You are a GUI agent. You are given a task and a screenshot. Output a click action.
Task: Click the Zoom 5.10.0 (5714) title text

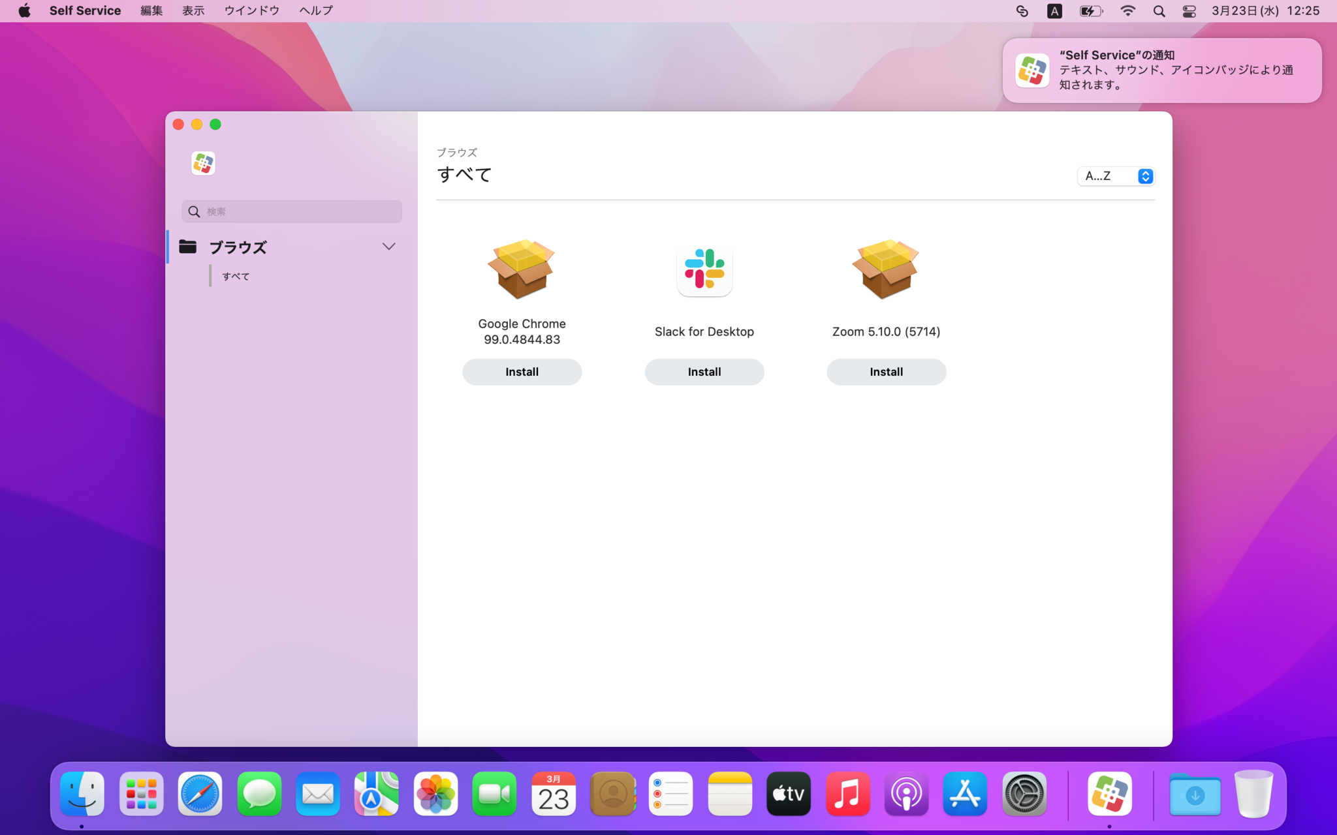(x=886, y=331)
